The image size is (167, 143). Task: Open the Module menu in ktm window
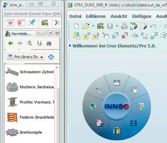(x=21, y=14)
